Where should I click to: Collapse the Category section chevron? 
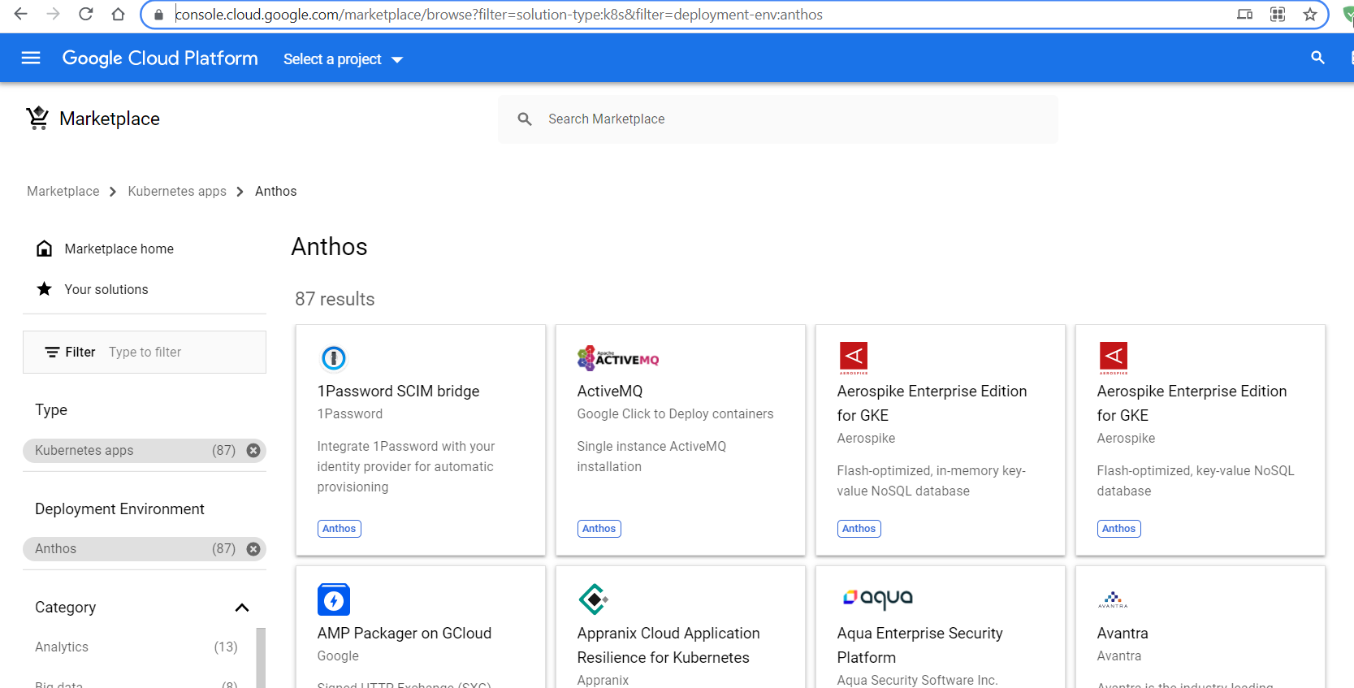point(242,608)
